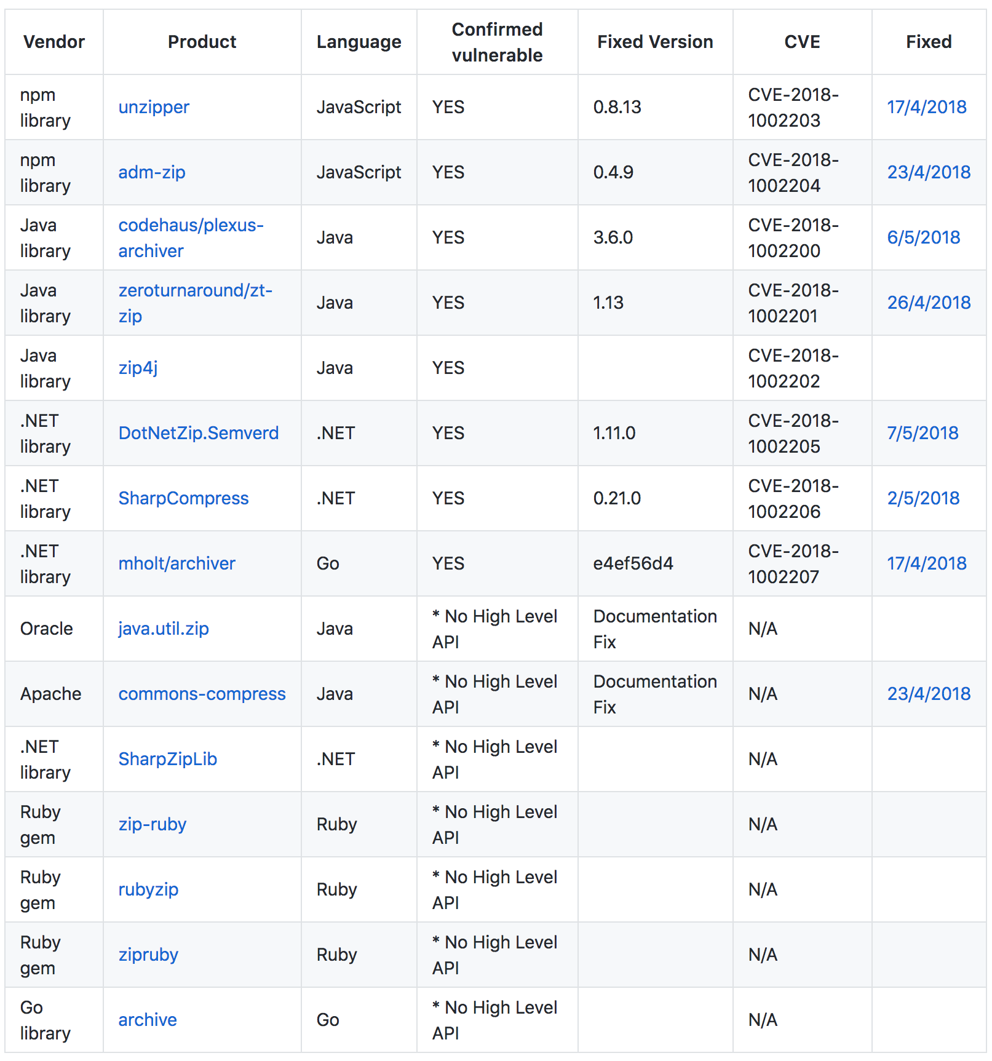992x1061 pixels.
Task: Click the SharpCompress link
Action: point(183,498)
